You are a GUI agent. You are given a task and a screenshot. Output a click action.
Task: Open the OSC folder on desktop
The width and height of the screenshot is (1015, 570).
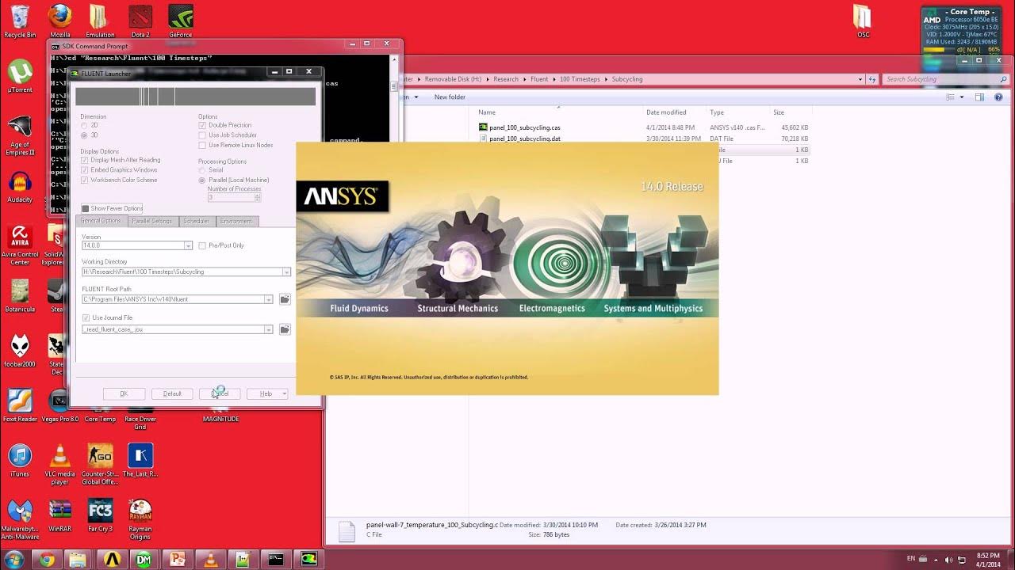pyautogui.click(x=863, y=21)
